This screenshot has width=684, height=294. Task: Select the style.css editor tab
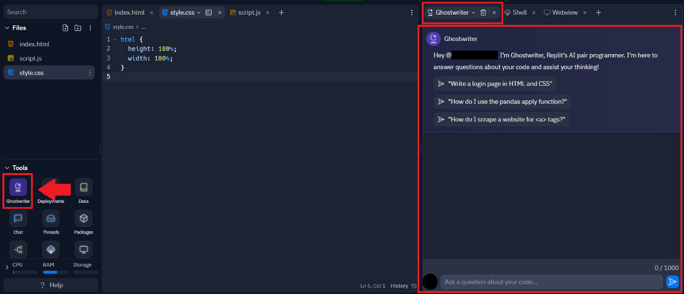click(x=182, y=13)
